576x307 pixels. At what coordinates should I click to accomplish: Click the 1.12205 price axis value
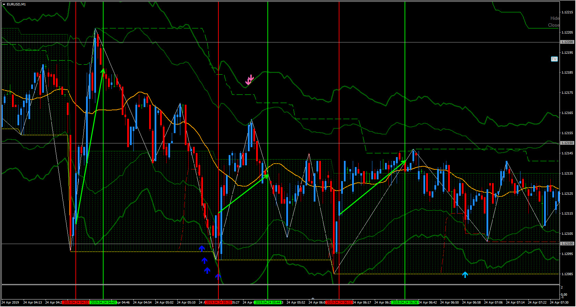tap(567, 33)
